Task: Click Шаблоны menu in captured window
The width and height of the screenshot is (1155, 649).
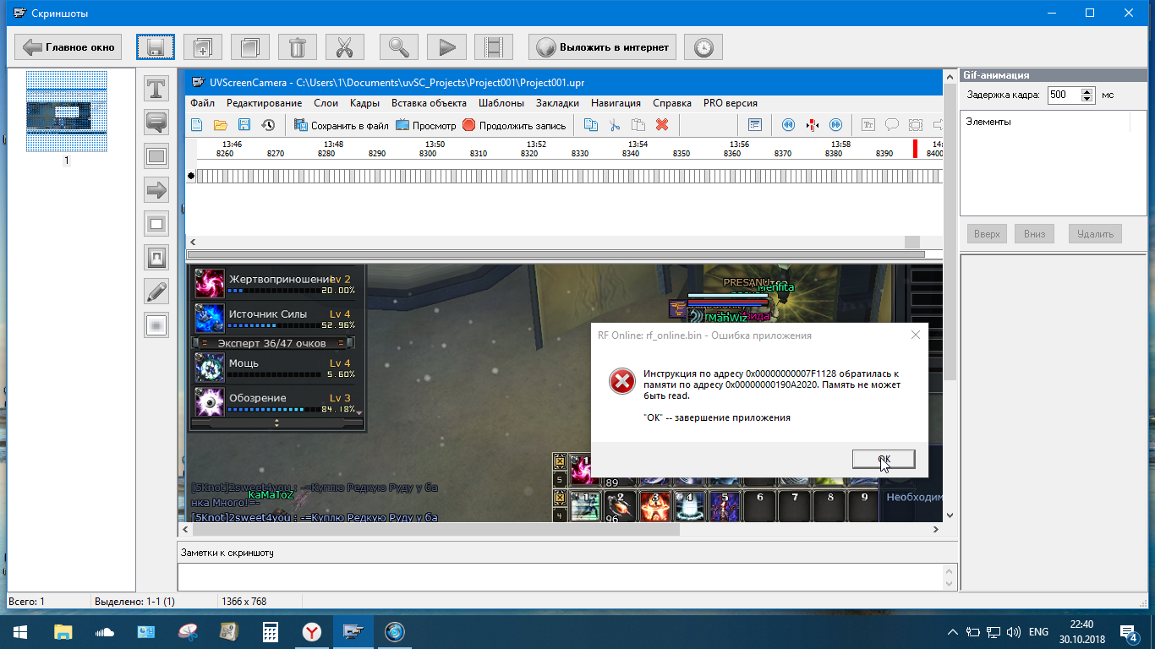Action: pos(501,103)
